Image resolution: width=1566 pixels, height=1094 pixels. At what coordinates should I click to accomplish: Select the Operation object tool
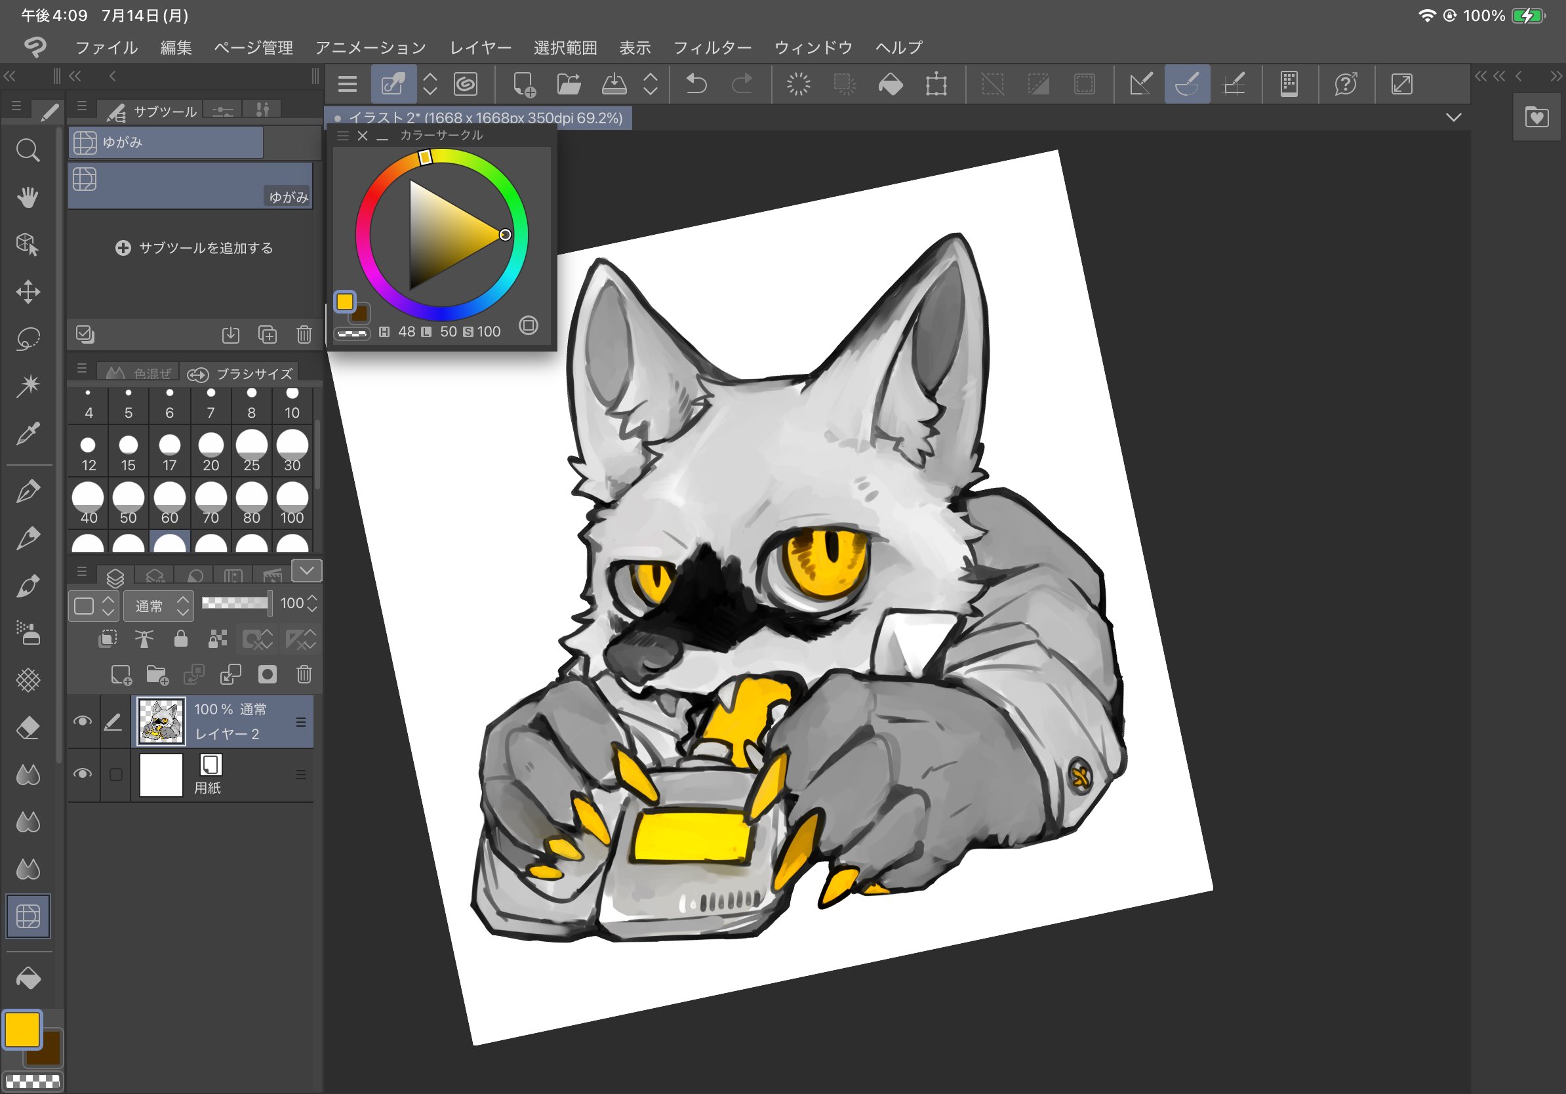(x=28, y=244)
